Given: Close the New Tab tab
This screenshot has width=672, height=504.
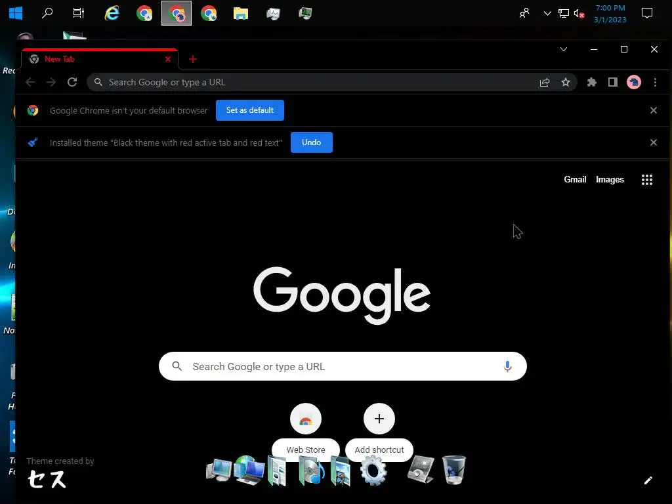Looking at the screenshot, I should 168,59.
